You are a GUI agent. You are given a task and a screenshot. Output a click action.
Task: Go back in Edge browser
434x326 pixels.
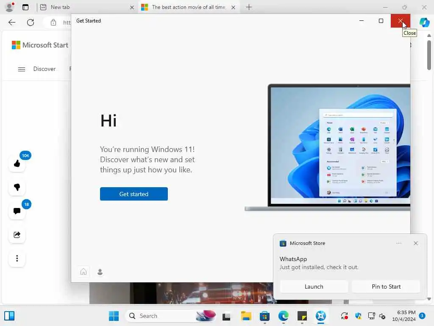click(12, 22)
